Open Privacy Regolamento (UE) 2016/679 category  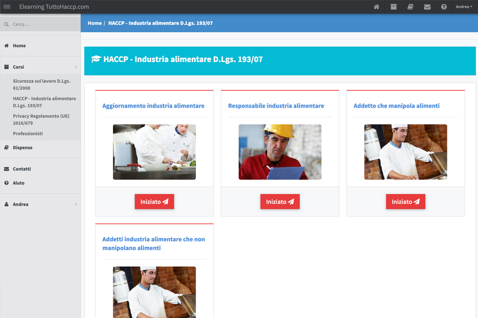[41, 120]
